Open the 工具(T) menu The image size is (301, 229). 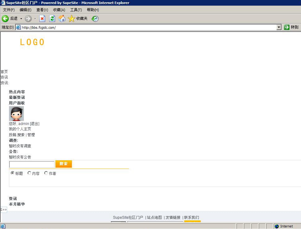click(x=76, y=10)
